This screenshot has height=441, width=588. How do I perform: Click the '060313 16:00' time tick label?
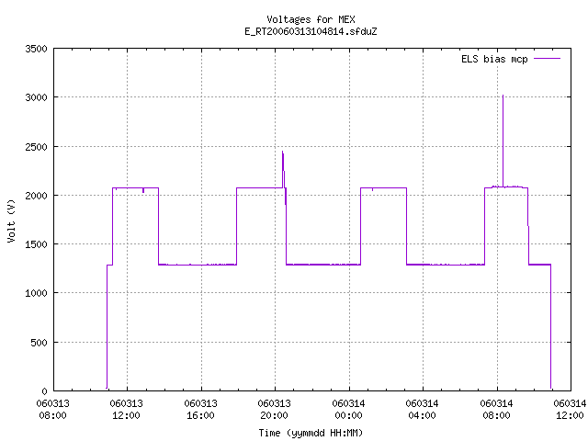[200, 410]
